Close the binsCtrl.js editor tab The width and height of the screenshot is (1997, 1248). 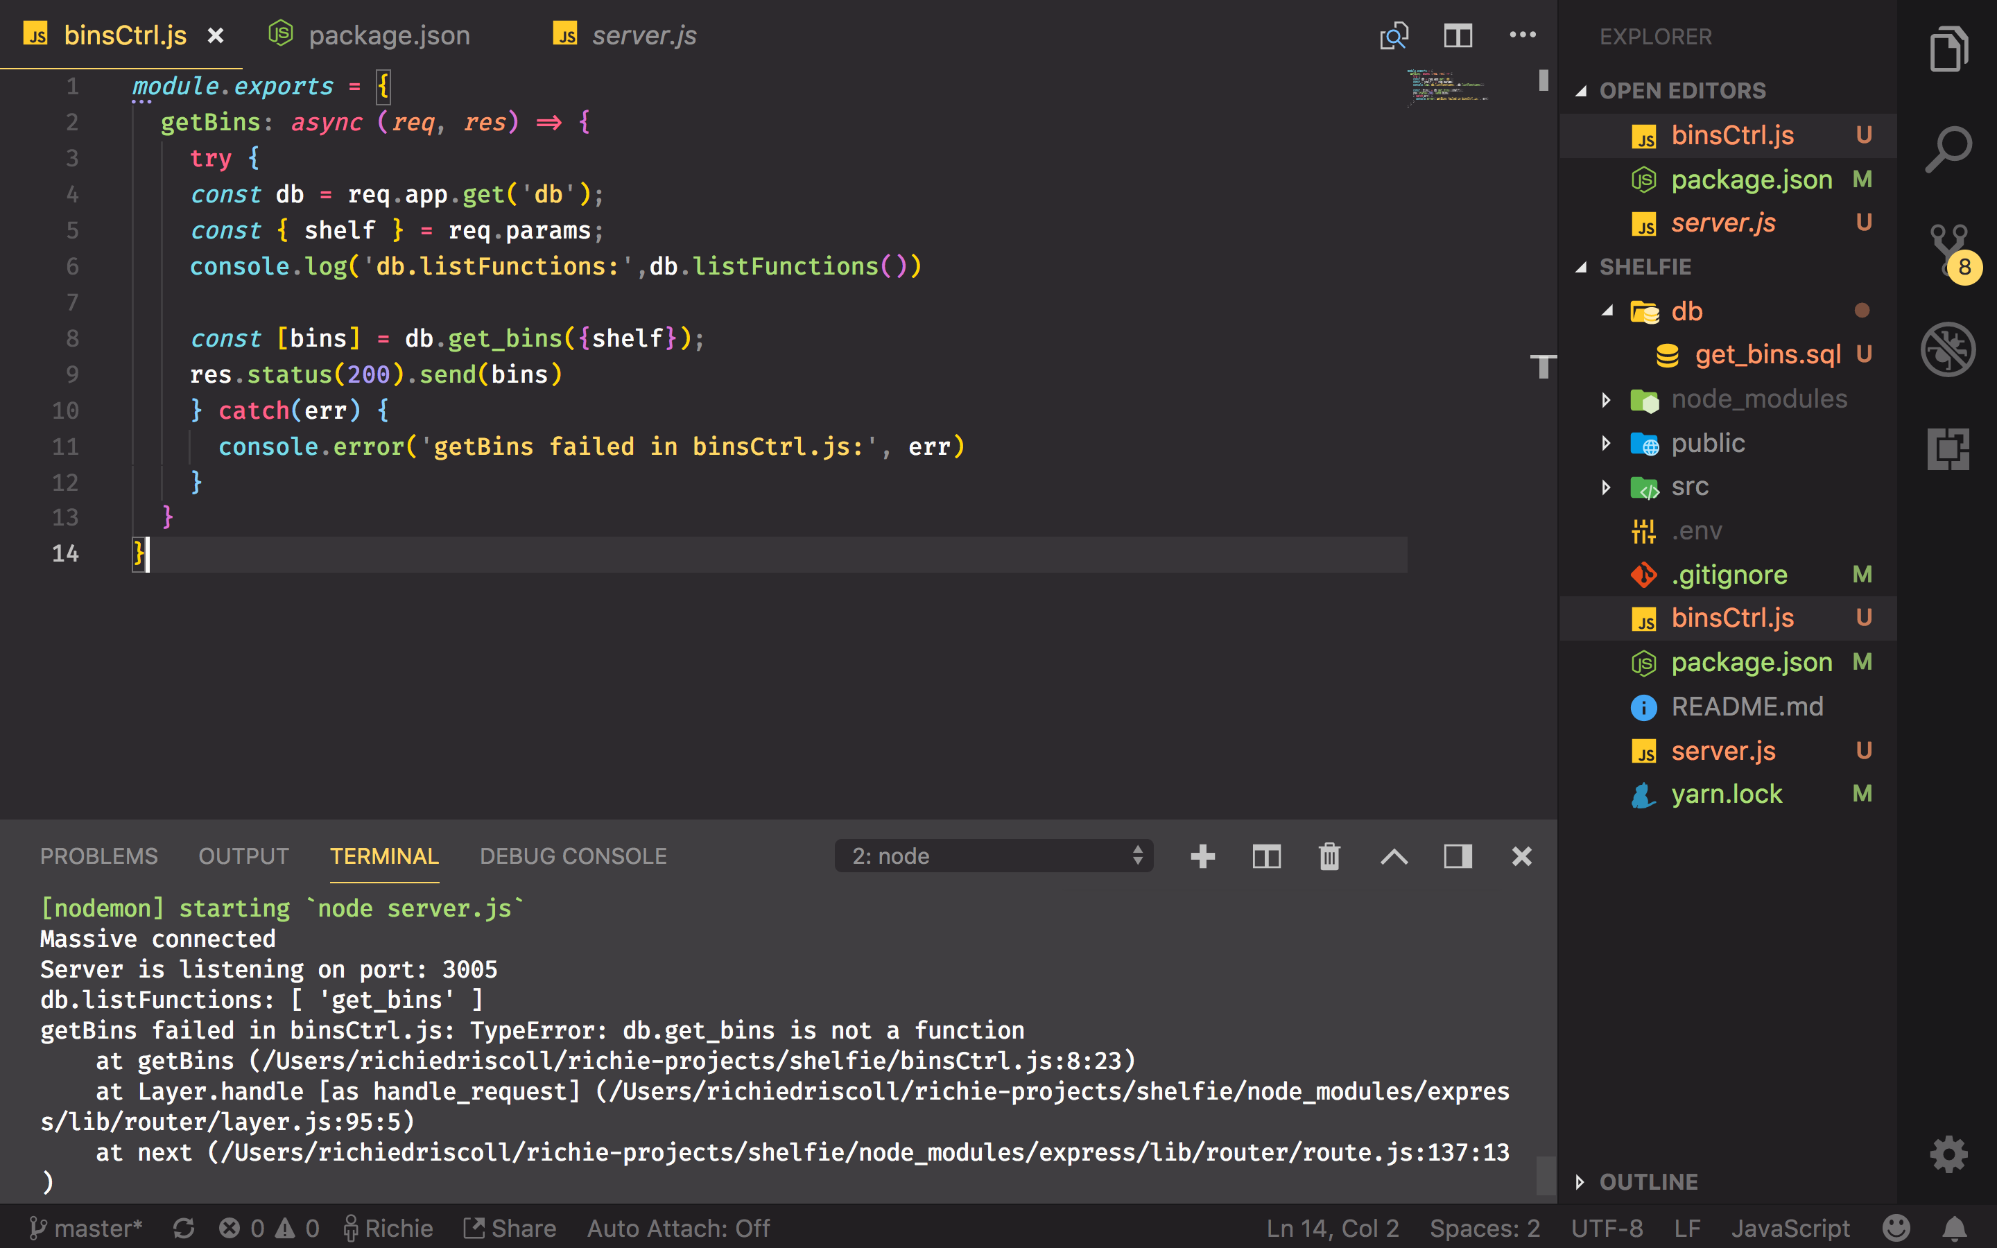coord(216,35)
